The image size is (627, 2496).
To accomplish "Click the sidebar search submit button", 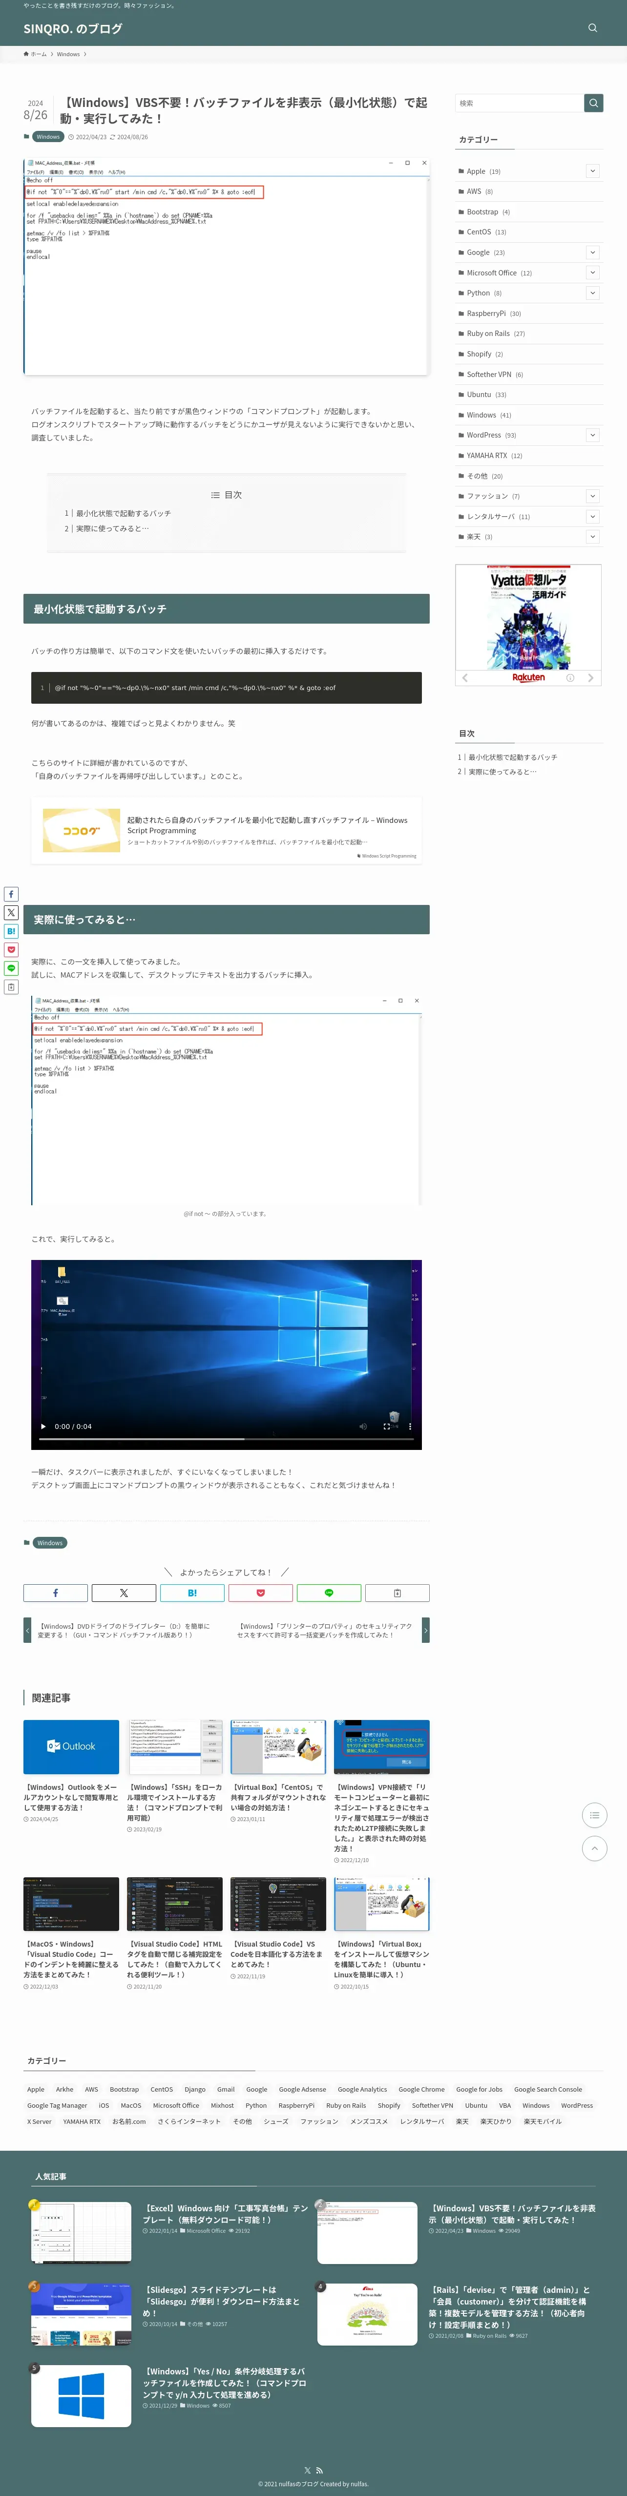I will pyautogui.click(x=593, y=103).
